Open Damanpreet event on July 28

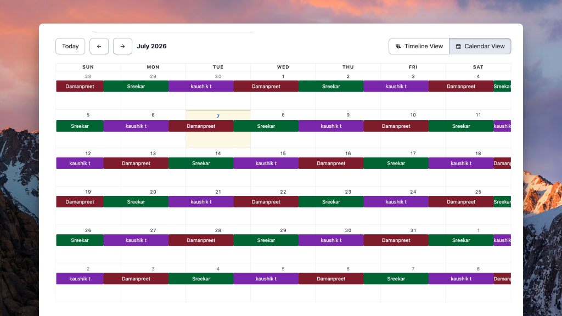click(x=201, y=240)
